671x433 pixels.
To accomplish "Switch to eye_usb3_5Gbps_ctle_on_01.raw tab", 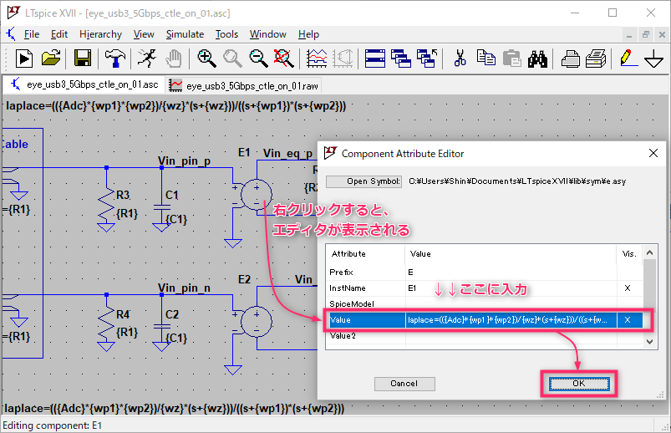I will click(x=244, y=85).
